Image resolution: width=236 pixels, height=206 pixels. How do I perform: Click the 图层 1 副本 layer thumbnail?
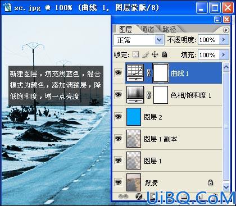point(134,139)
